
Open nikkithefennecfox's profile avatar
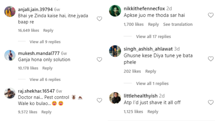(115, 11)
